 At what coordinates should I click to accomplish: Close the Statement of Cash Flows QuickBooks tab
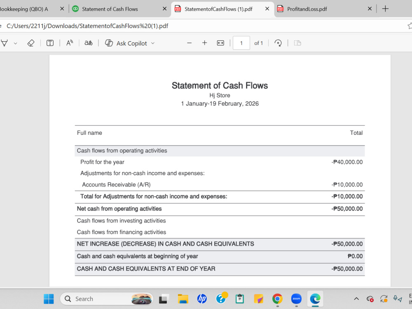[164, 9]
